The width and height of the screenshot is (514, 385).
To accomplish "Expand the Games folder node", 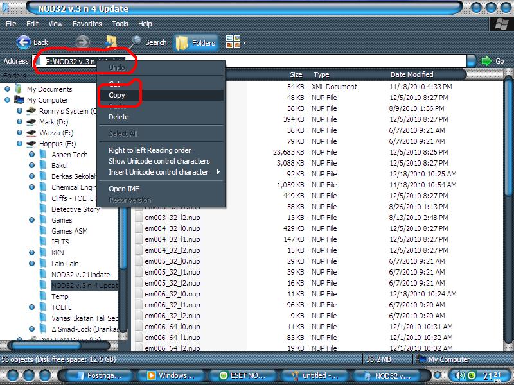I will 31,219.
